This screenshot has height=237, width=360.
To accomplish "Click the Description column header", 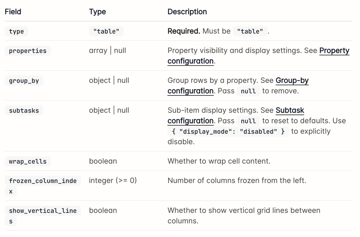I will pos(187,12).
